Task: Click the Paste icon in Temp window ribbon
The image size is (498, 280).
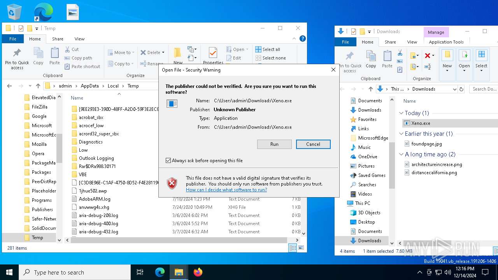Action: pos(54,56)
